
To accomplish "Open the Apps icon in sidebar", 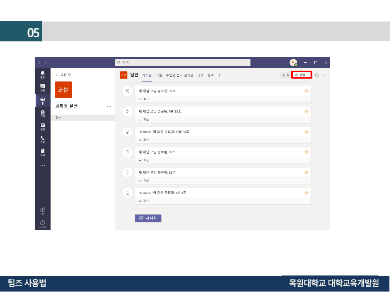I will 43,211.
